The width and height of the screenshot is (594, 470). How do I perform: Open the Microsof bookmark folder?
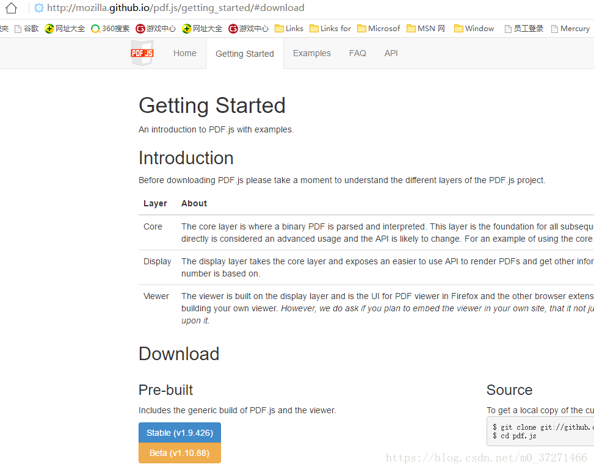point(378,29)
